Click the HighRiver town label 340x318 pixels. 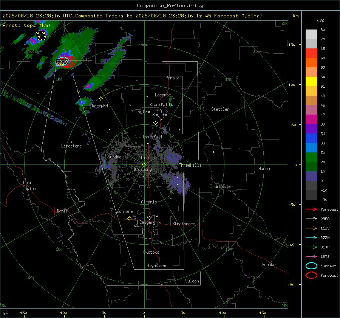pyautogui.click(x=157, y=265)
